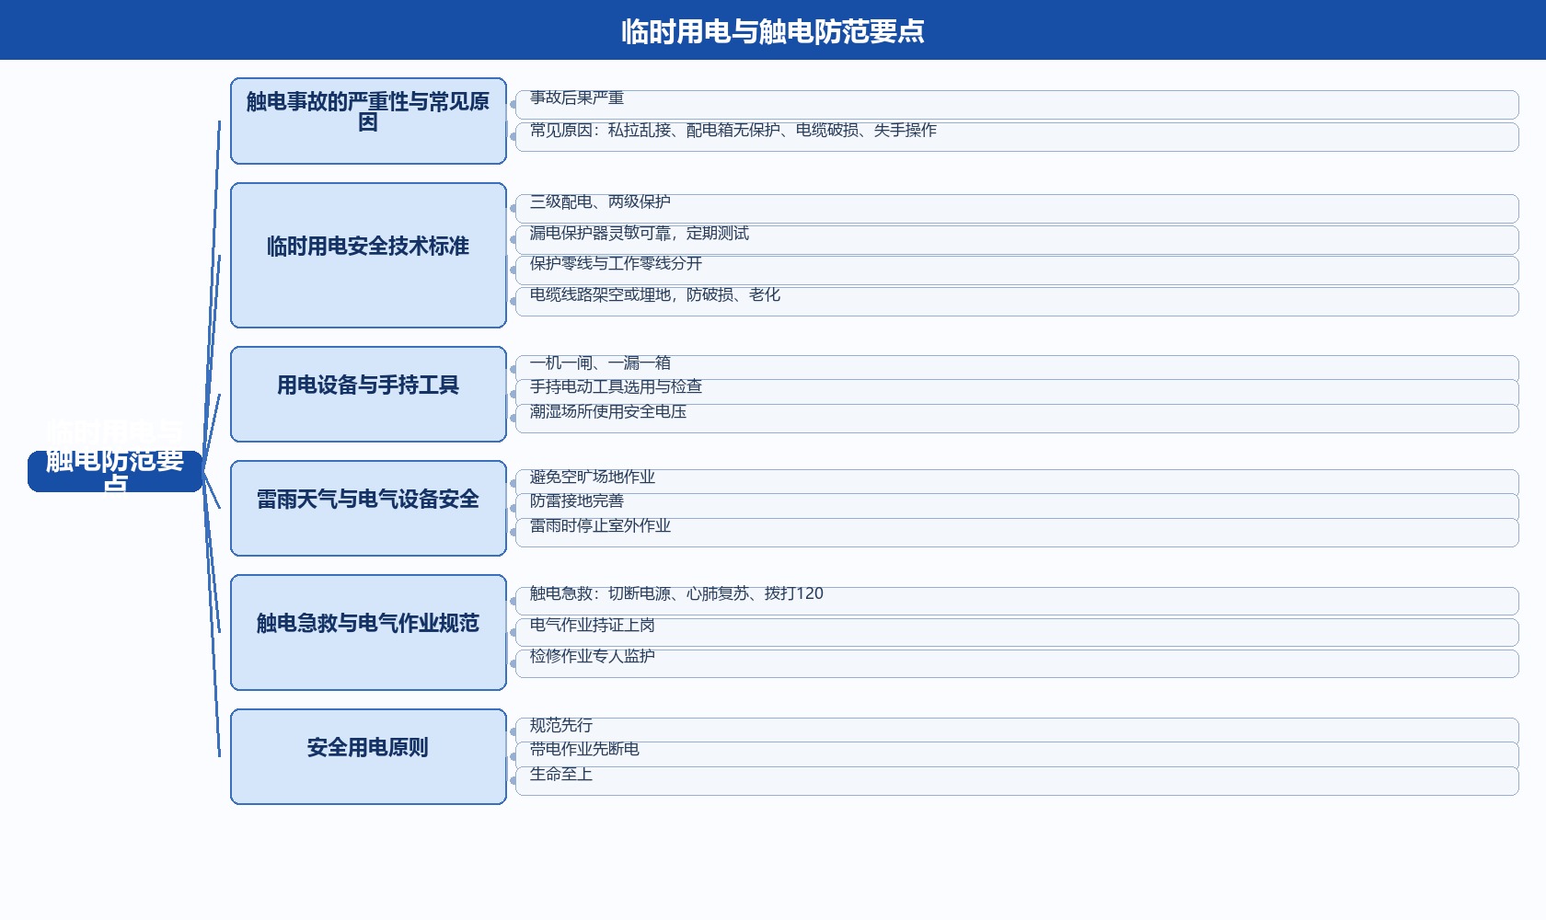Click leaf 一机一闸、一漏一箱
Image resolution: width=1546 pixels, height=920 pixels.
(x=1017, y=368)
